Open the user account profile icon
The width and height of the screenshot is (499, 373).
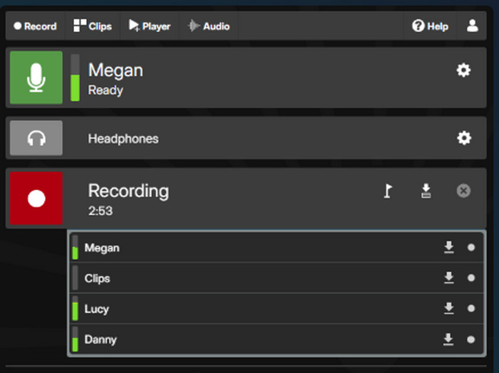click(472, 26)
